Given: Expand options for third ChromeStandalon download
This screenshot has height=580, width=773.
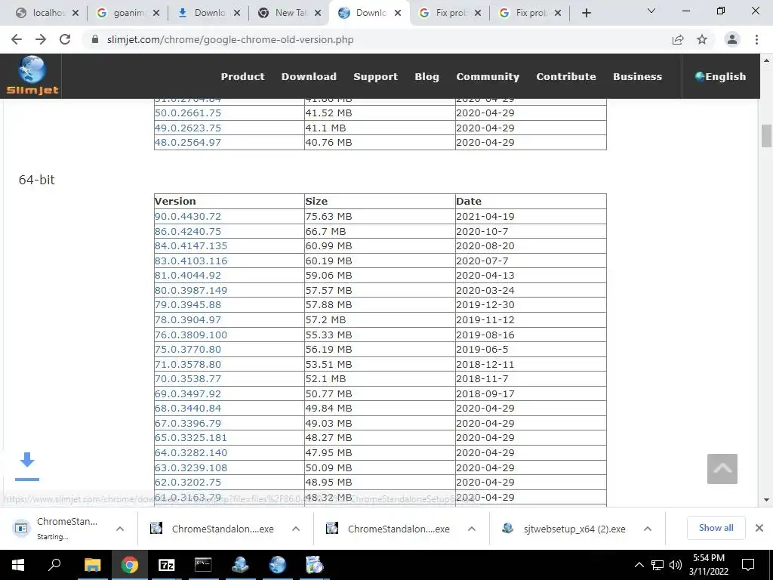Looking at the screenshot, I should click(472, 529).
